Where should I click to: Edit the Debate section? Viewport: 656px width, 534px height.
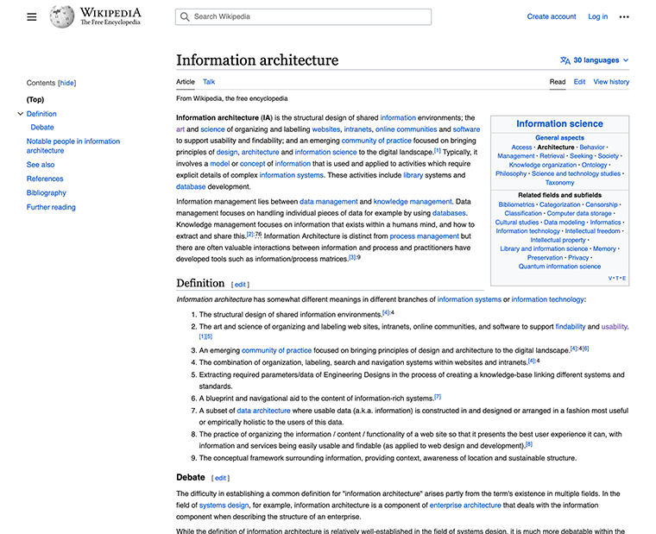[x=220, y=478]
